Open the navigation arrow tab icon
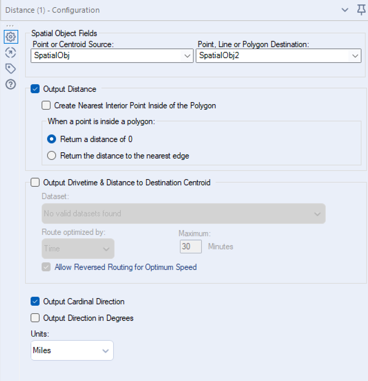The height and width of the screenshot is (381, 368). (11, 53)
